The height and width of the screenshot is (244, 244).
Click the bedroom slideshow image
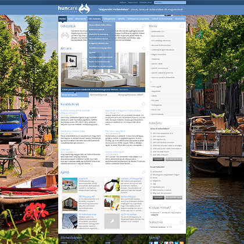[x=103, y=70]
